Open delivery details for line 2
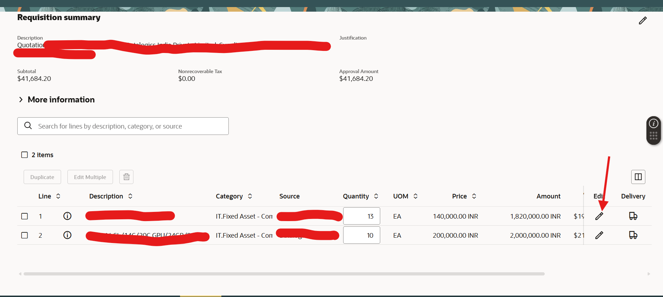Image resolution: width=663 pixels, height=297 pixels. tap(633, 235)
